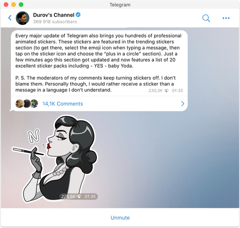This screenshot has height=228, width=240.
Task: Close the Telegram window with red button
Action: pos(6,5)
